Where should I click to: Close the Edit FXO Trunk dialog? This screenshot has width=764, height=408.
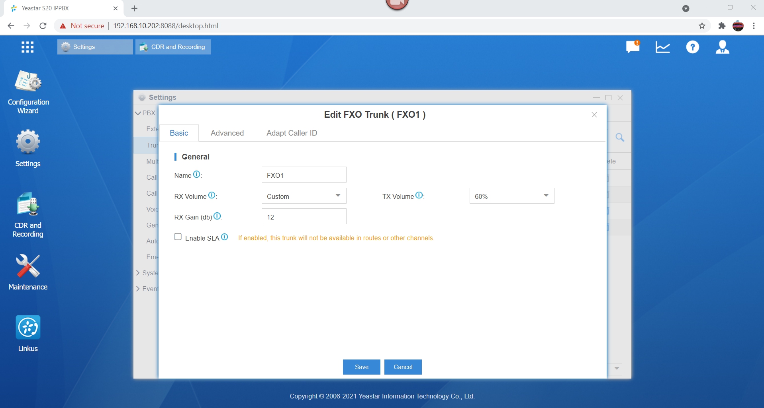594,115
